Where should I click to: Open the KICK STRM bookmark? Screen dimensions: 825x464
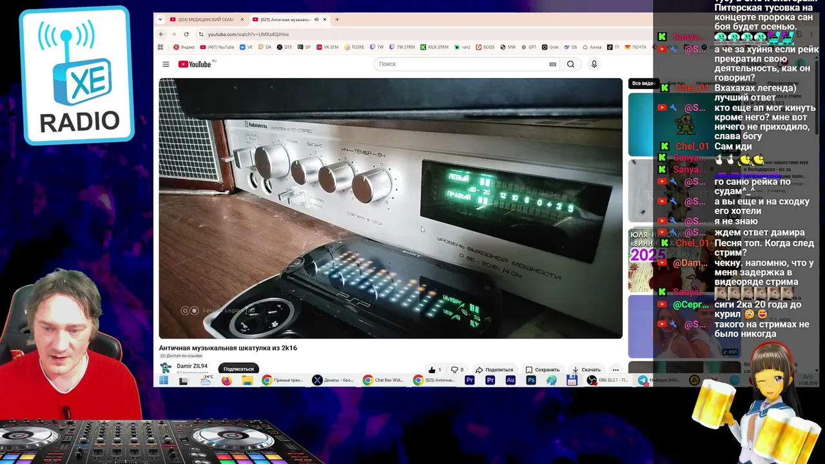click(434, 47)
